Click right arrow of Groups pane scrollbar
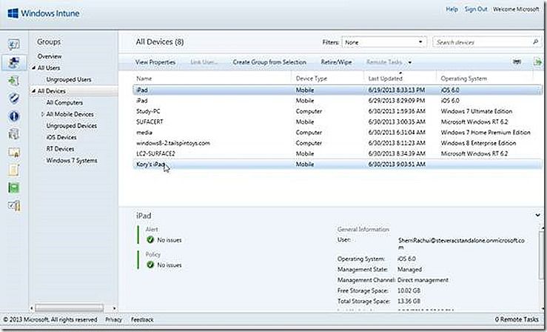This screenshot has height=332, width=547. 114,308
